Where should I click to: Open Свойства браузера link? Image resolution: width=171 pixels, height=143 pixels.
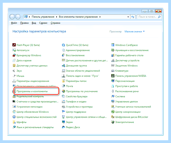tap(77, 96)
